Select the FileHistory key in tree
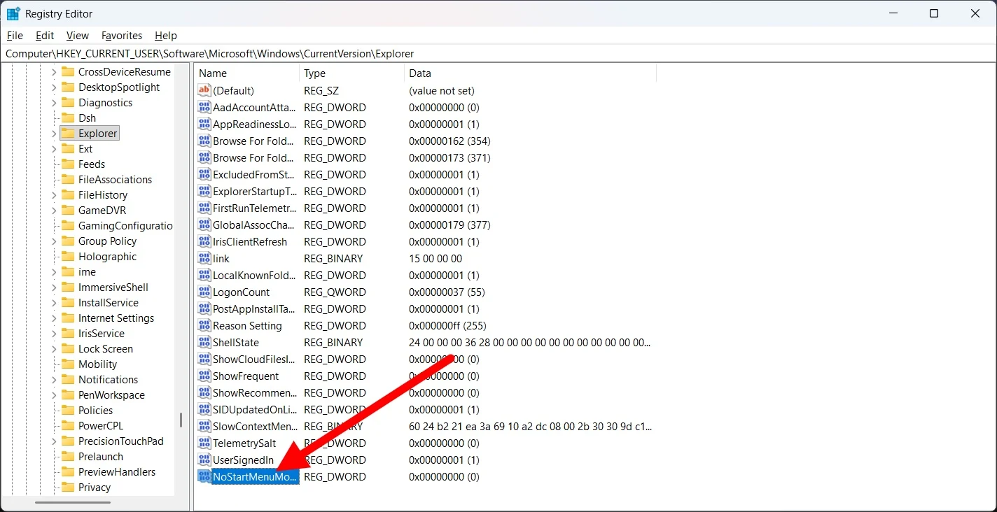 tap(102, 195)
